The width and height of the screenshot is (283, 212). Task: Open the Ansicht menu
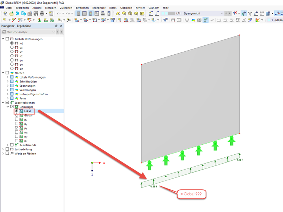[37, 8]
